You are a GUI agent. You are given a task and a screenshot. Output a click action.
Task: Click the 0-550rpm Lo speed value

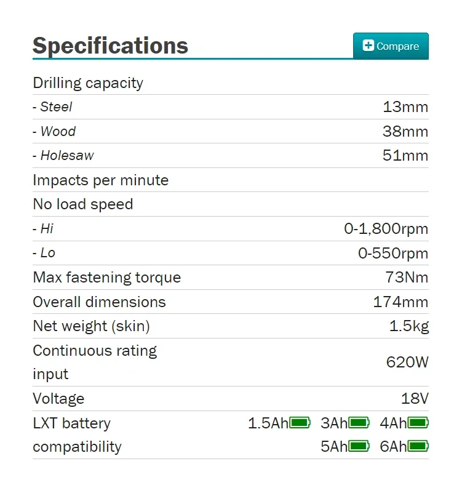(393, 254)
